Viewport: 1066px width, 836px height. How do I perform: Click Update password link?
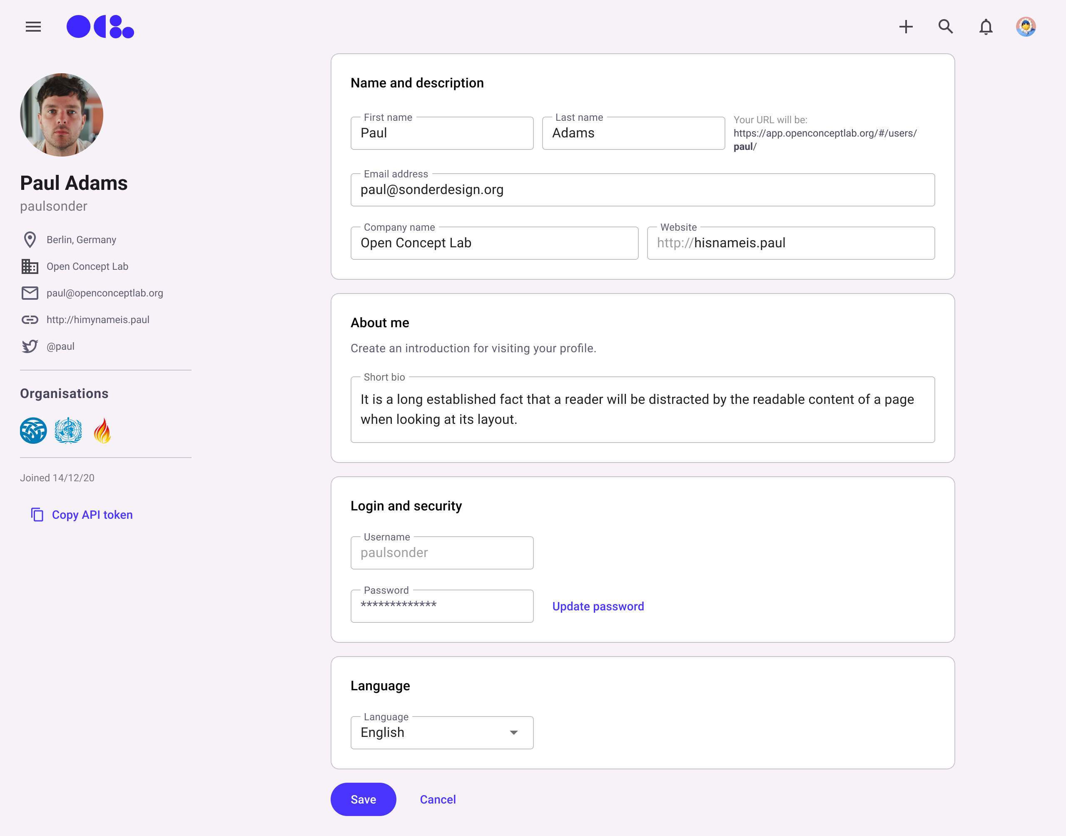click(x=598, y=606)
